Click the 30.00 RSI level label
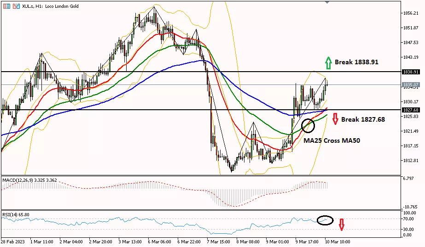This screenshot has width=425, height=247. click(x=408, y=230)
